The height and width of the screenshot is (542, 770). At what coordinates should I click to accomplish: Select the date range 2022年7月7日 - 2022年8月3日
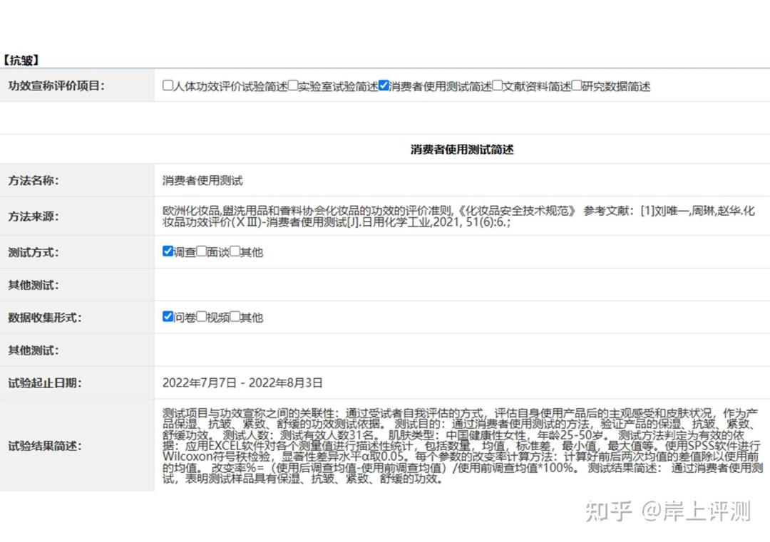pos(242,382)
